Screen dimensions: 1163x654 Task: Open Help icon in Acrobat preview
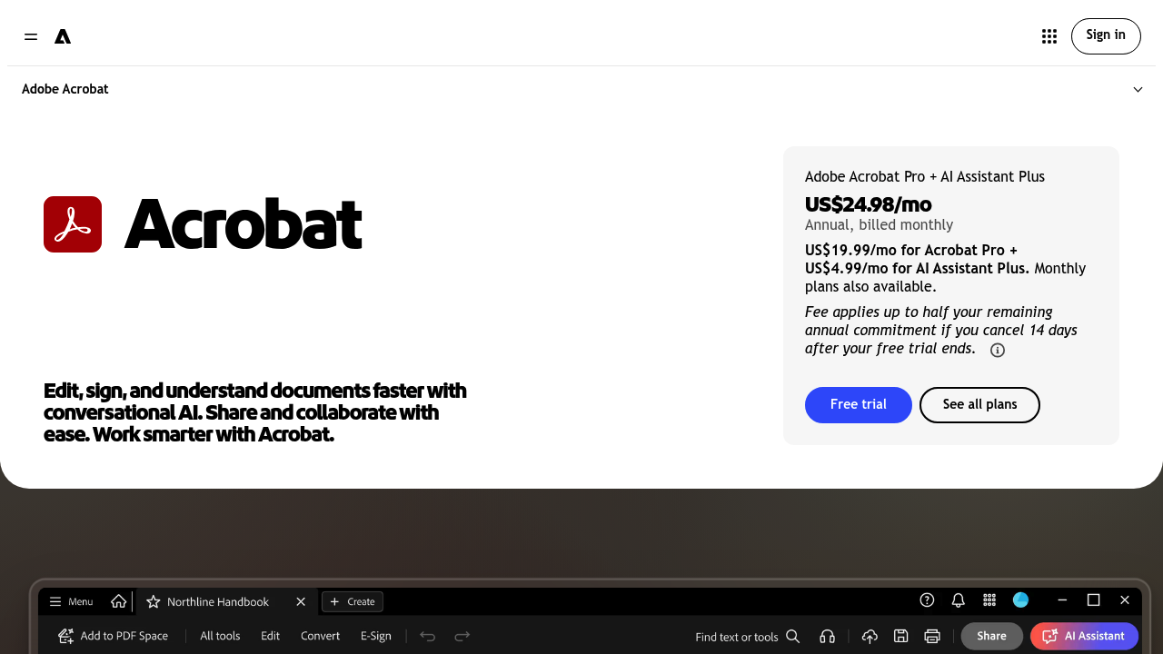(927, 600)
